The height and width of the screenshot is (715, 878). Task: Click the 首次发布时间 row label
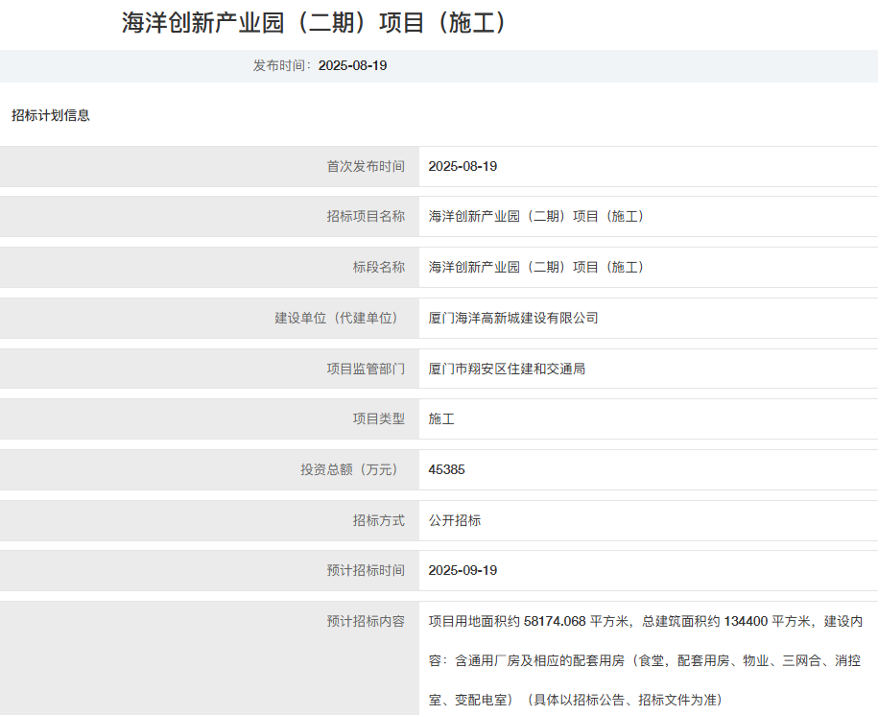click(366, 166)
